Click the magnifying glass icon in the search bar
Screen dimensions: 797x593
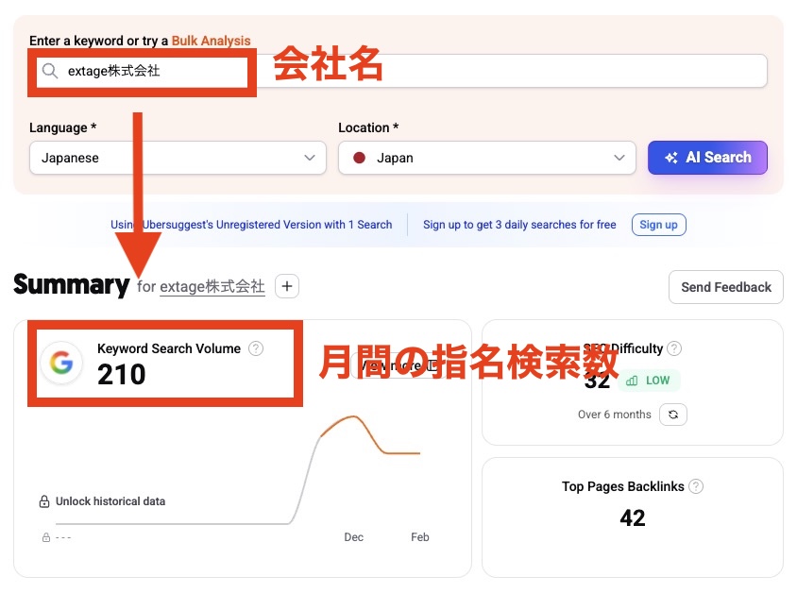coord(48,70)
